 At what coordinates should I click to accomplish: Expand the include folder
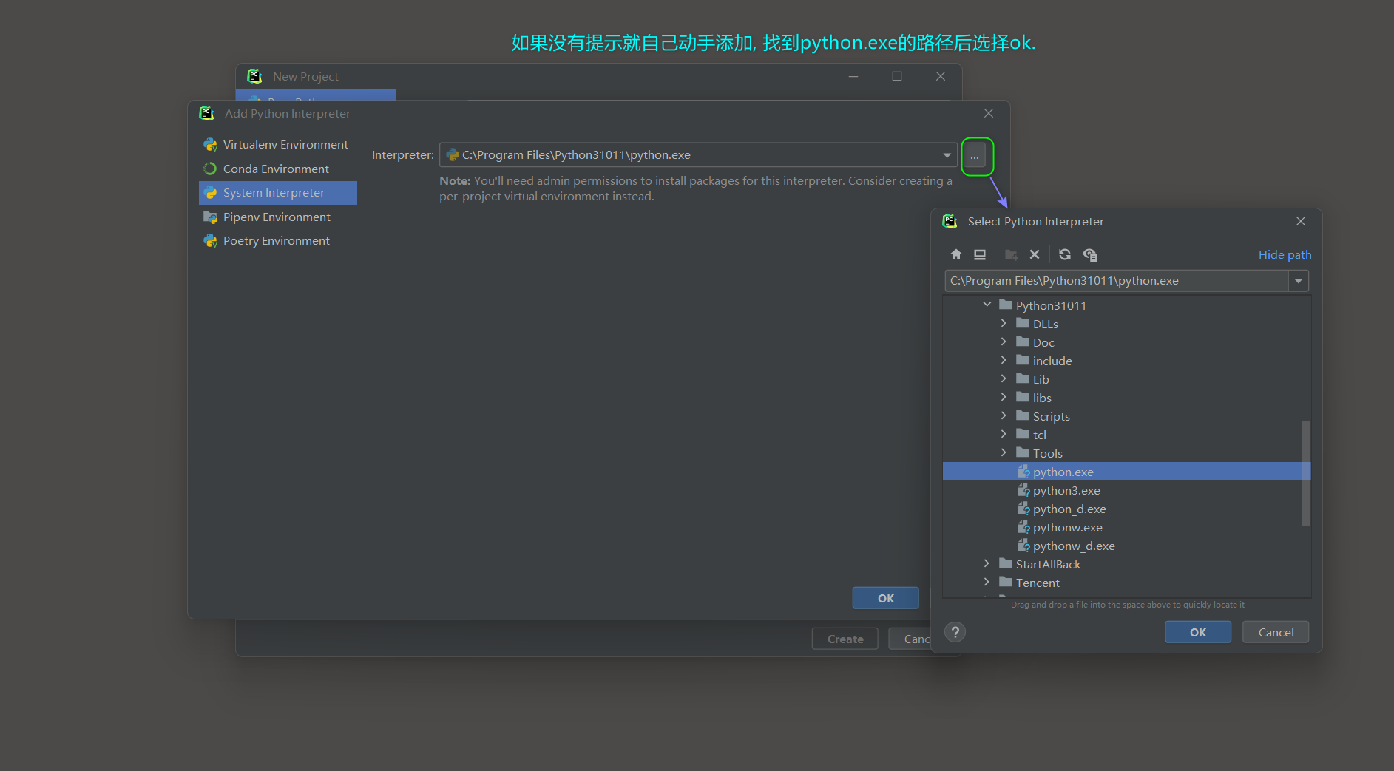click(x=1004, y=360)
